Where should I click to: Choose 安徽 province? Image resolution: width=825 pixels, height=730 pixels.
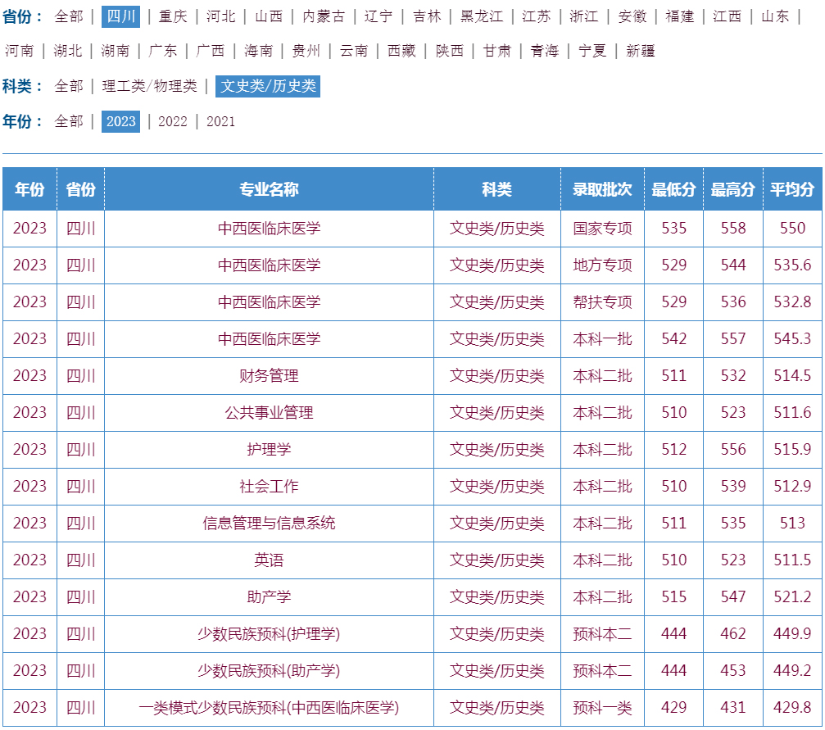point(632,17)
